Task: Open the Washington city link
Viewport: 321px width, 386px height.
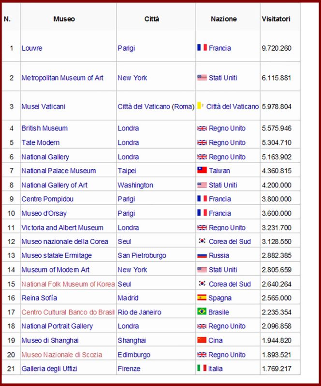Action: 135,185
